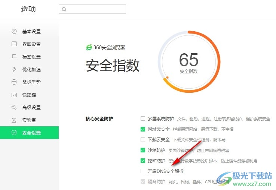Screen dimensions: 276x190
Task: Click description 下载文件安全性检测，防木马
Action: tap(199, 140)
